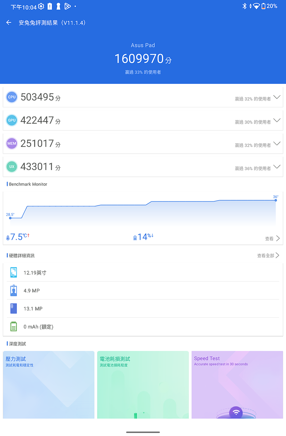Click the screen size icon for 12.19英寸

14,273
